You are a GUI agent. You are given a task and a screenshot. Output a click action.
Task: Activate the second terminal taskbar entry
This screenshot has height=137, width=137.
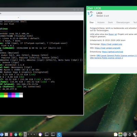click(53, 134)
